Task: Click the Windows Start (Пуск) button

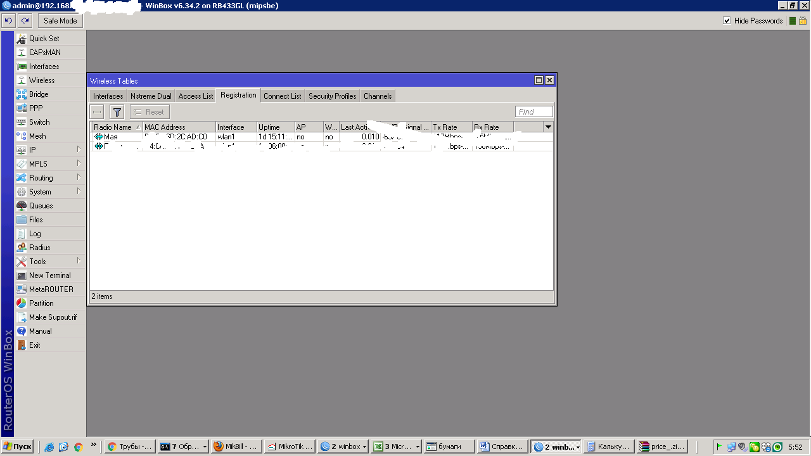Action: (18, 446)
